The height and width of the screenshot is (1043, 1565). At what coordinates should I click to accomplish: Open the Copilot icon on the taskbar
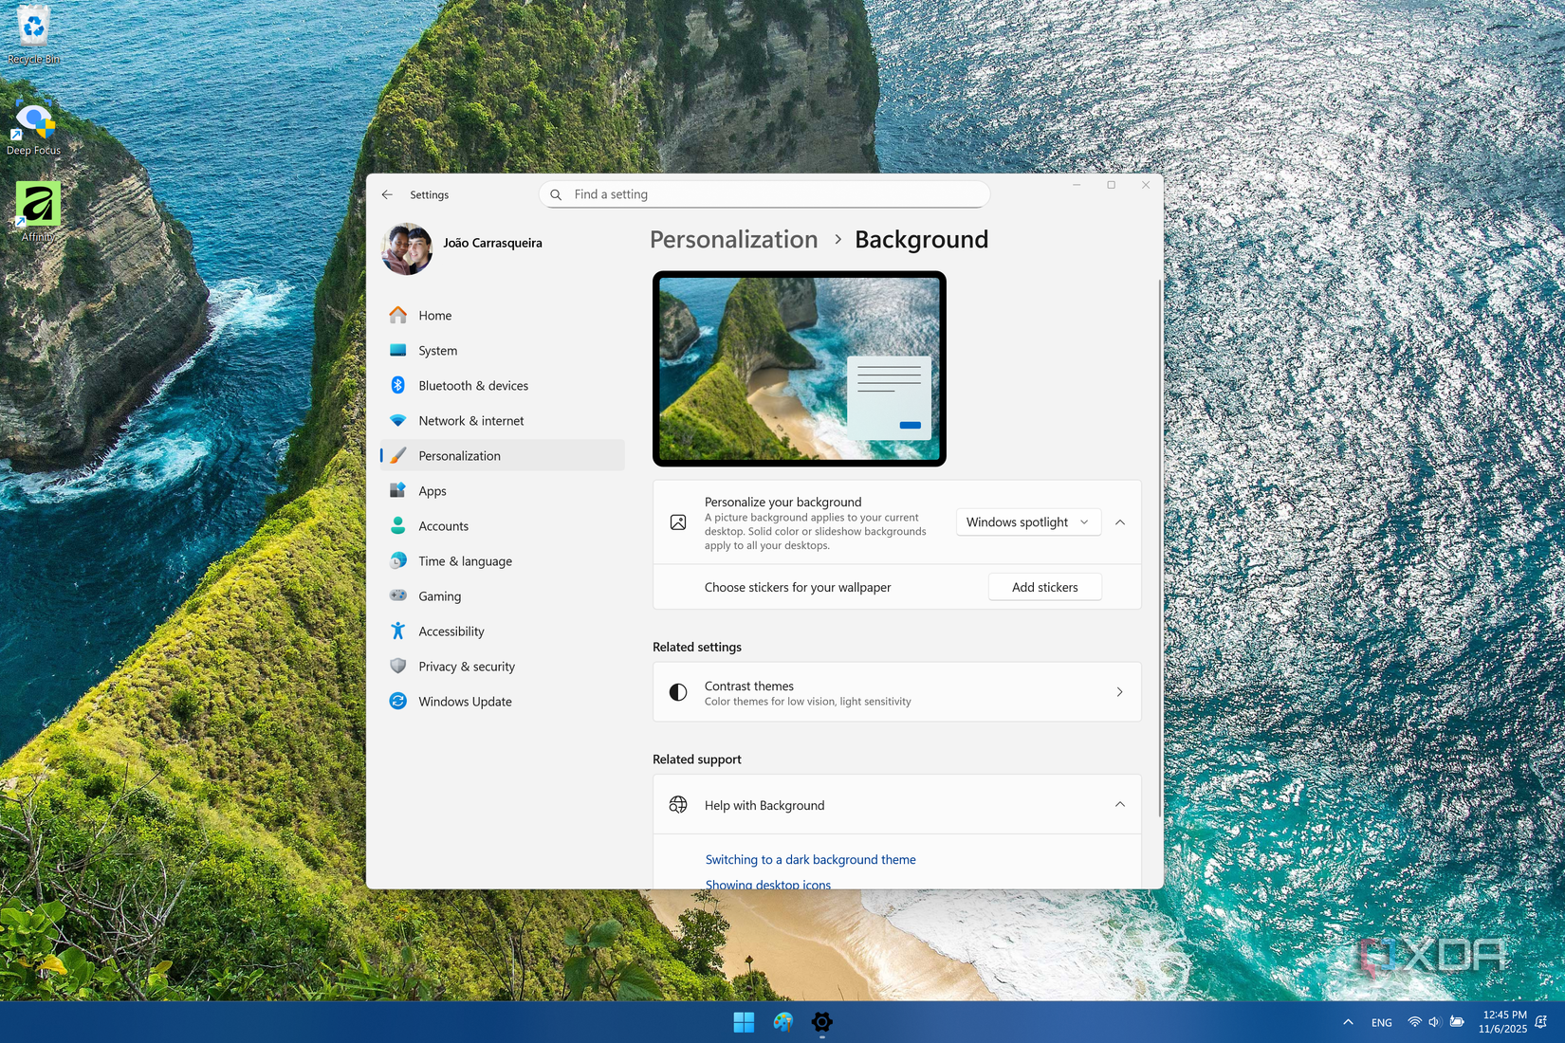(x=782, y=1022)
